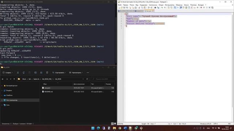Show hidden tray icons chevron
This screenshot has height=131, width=234.
[194, 128]
